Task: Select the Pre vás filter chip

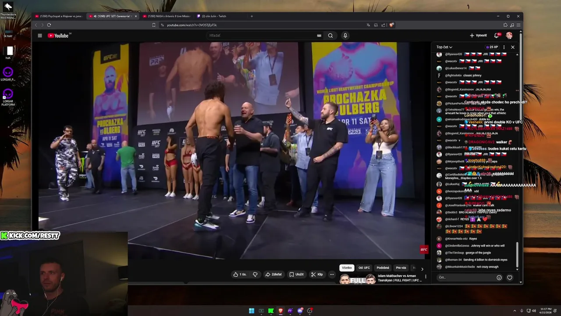Action: 401,268
